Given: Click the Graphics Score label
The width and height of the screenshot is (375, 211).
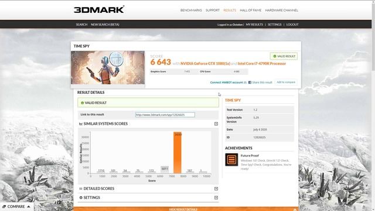Looking at the screenshot, I should point(158,72).
